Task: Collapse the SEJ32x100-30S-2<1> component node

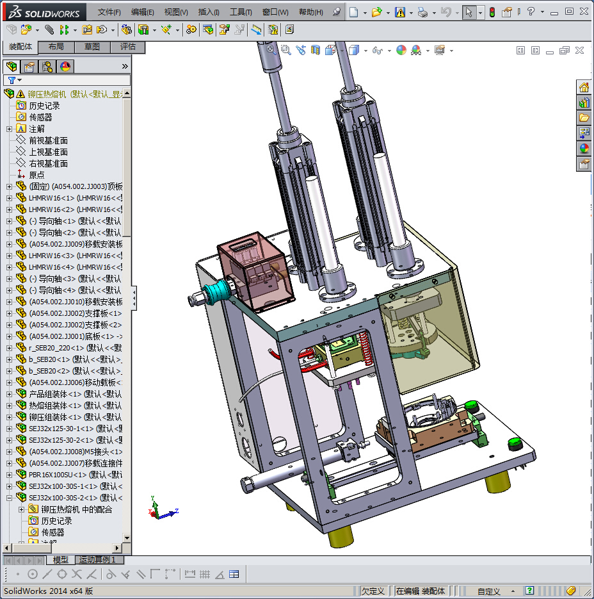Action: (x=9, y=498)
